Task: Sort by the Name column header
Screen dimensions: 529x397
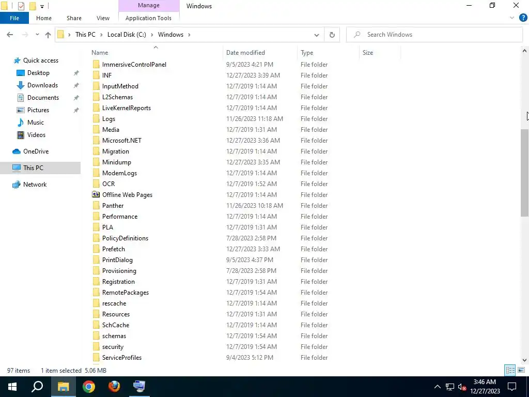Action: click(x=100, y=53)
